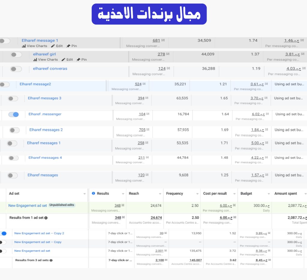Click Pin icon under Elharef message 1
The height and width of the screenshot is (280, 307).
68,46
